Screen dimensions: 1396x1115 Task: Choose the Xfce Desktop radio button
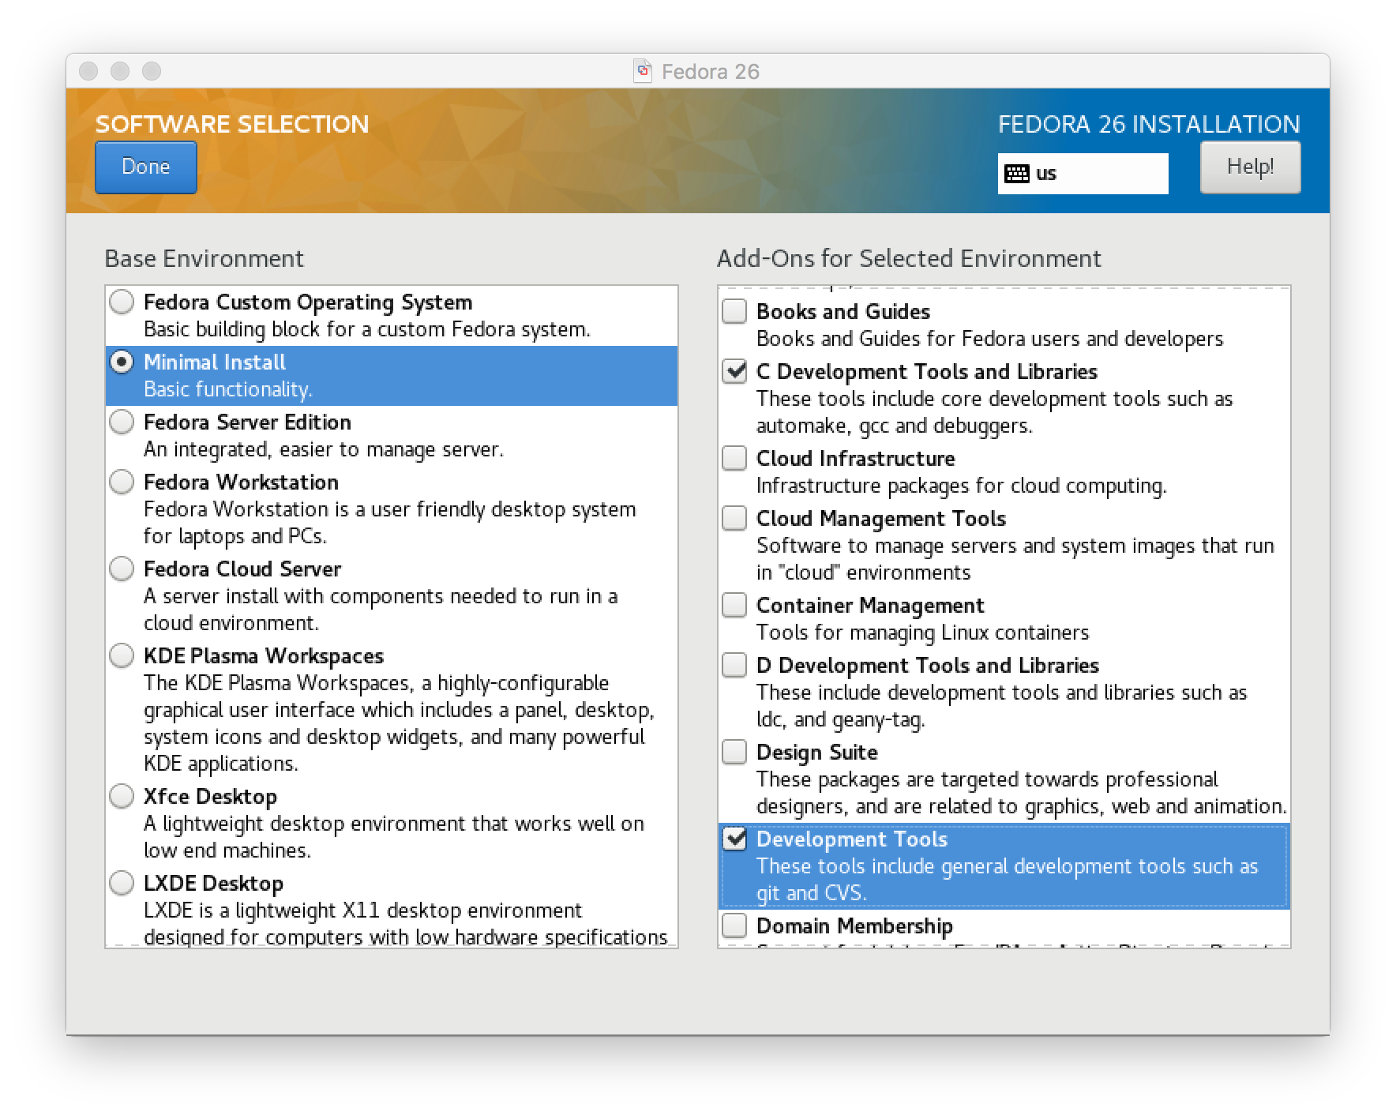122,796
